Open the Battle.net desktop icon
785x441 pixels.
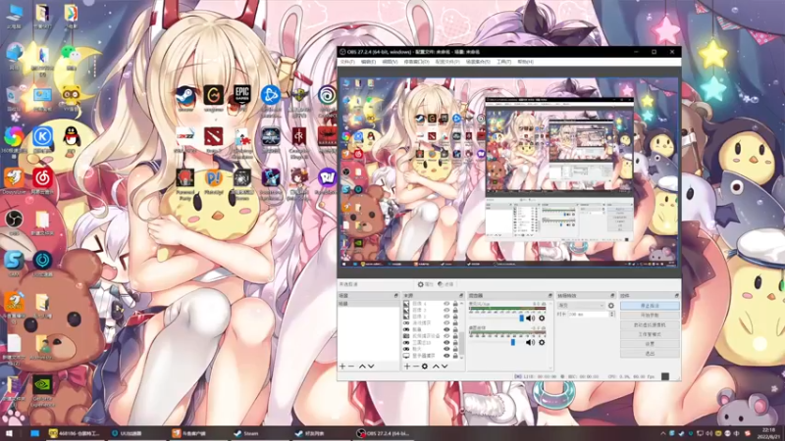[272, 96]
